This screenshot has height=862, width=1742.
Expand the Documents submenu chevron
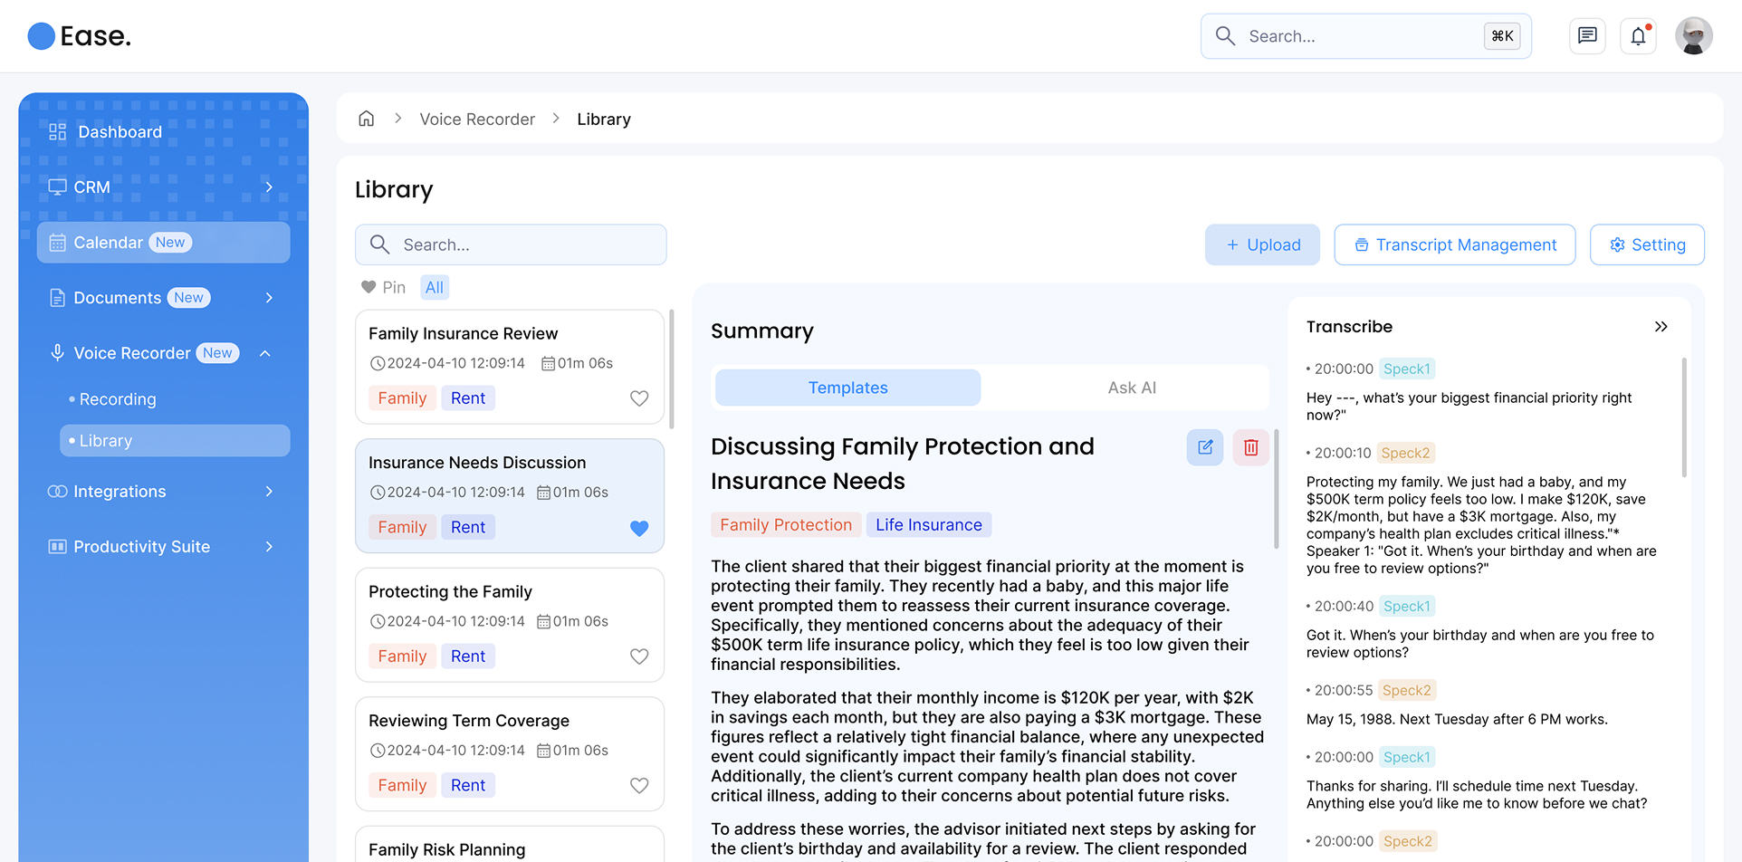269,298
